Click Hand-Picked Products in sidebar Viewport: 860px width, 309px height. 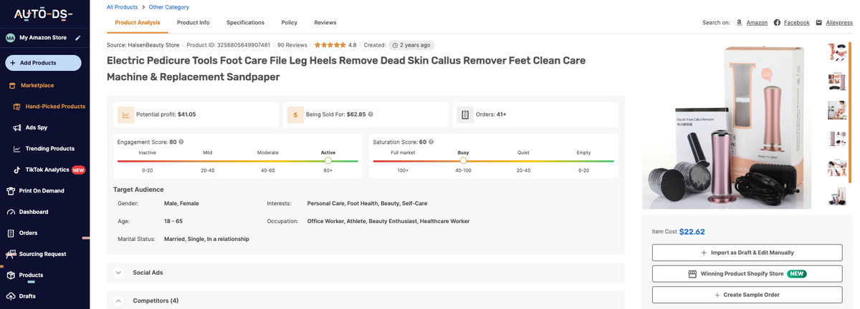55,107
